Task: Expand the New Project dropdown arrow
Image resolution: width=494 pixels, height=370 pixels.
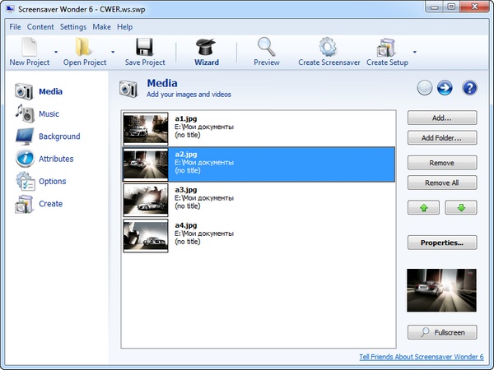Action: (55, 52)
